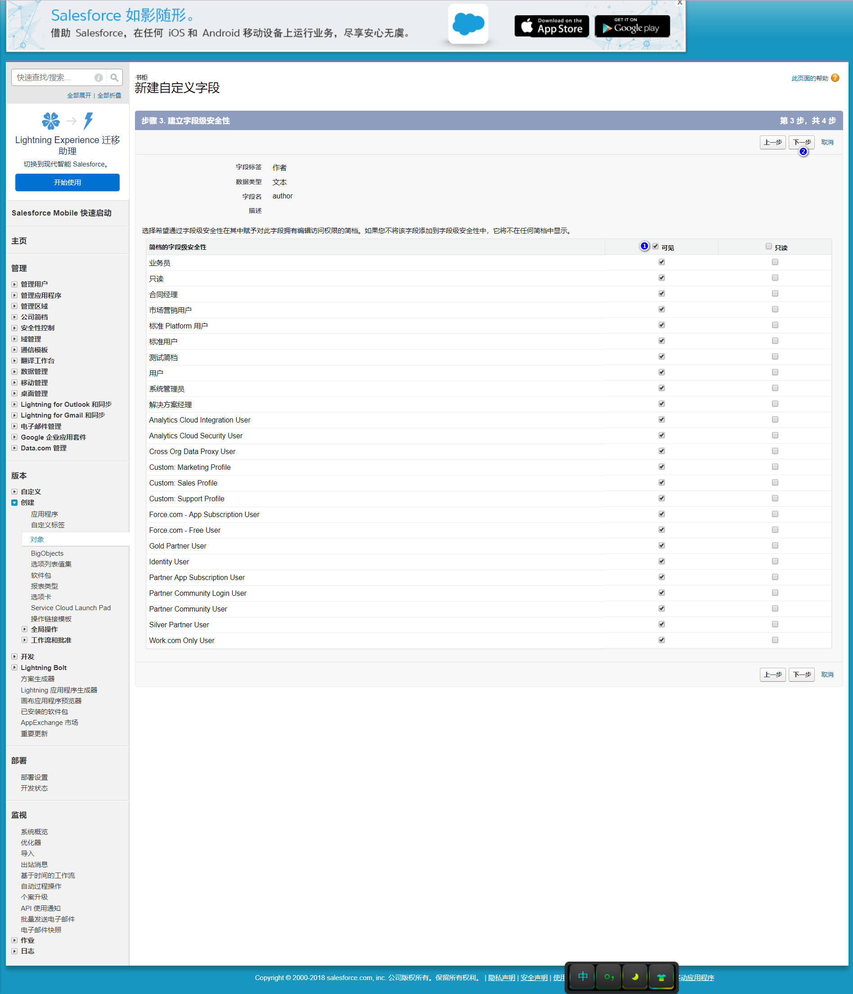Click the Lightning bolt migration icon
The height and width of the screenshot is (994, 853).
point(88,121)
